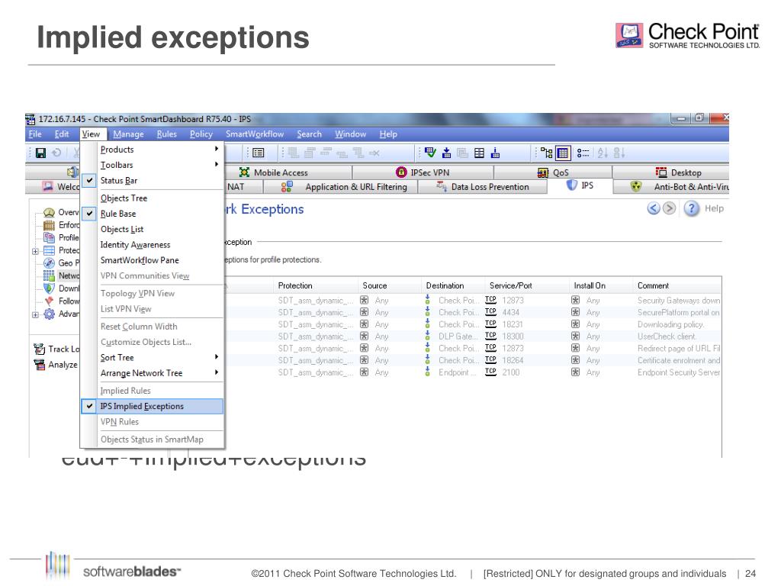Click the Save icon in the toolbar
This screenshot has width=781, height=586.
point(41,153)
